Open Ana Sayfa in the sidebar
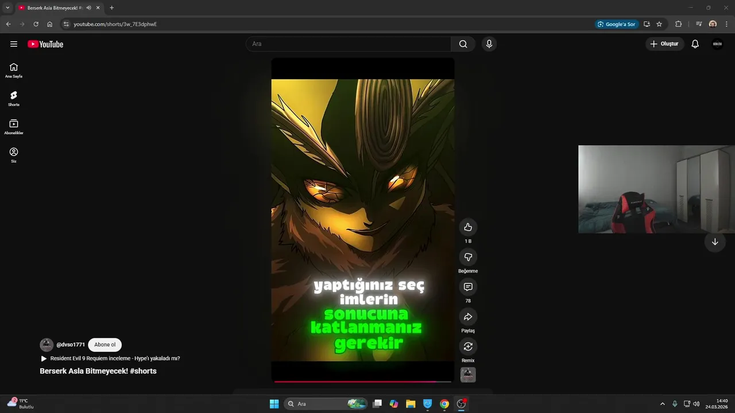Screen dimensions: 735x413 coord(14,71)
